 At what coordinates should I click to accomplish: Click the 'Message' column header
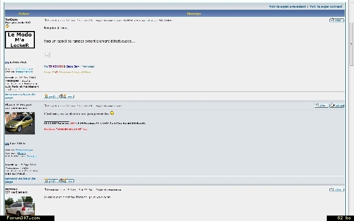click(x=194, y=14)
